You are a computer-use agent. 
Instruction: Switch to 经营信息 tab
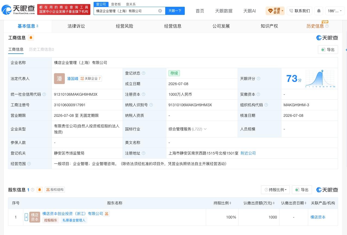(x=173, y=26)
